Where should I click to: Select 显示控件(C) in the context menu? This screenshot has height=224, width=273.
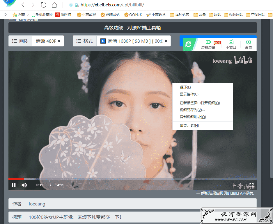(203, 94)
